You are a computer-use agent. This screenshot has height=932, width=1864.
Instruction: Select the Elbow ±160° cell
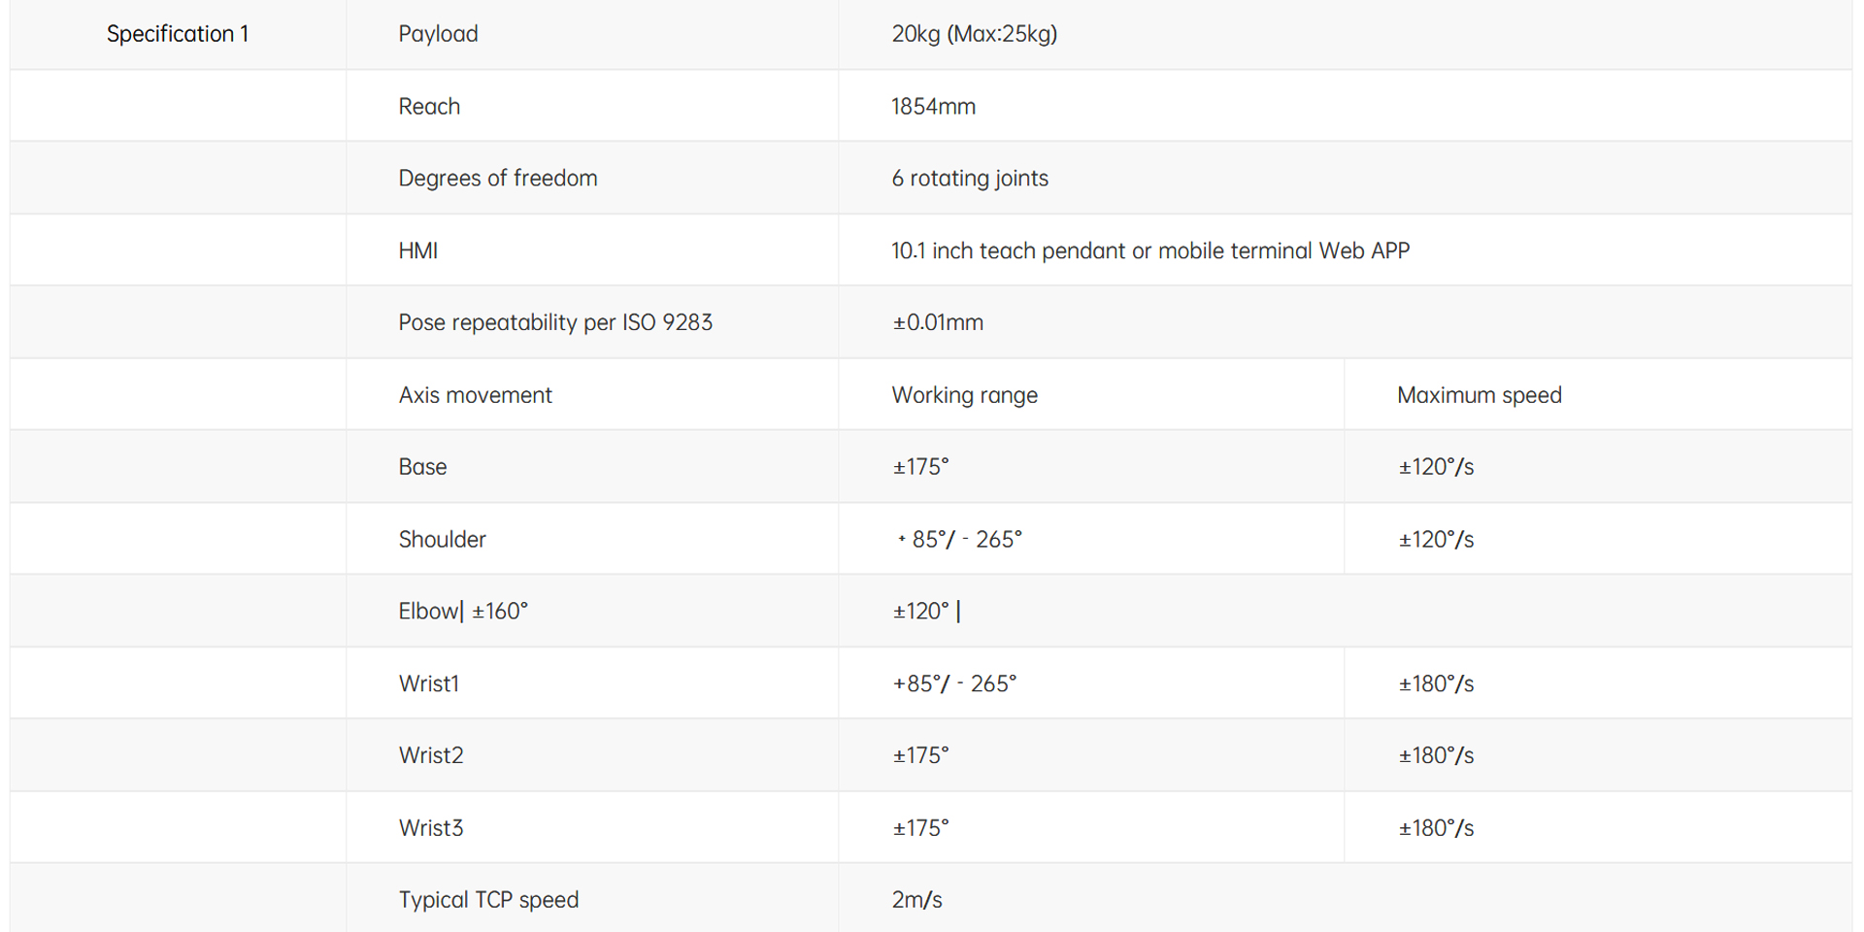(463, 612)
